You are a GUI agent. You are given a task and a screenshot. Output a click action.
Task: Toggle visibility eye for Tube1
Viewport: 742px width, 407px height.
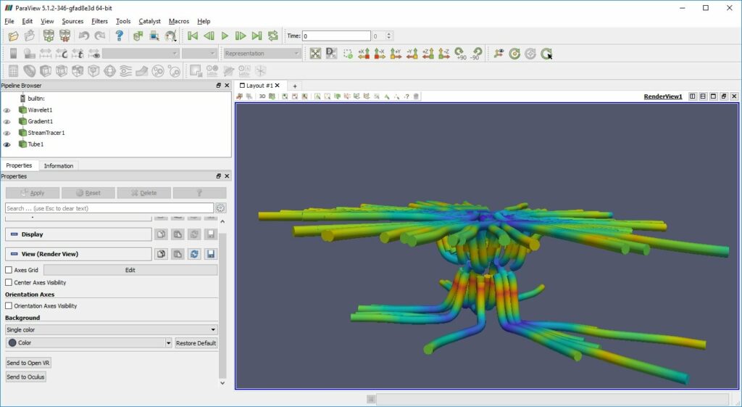coord(7,144)
